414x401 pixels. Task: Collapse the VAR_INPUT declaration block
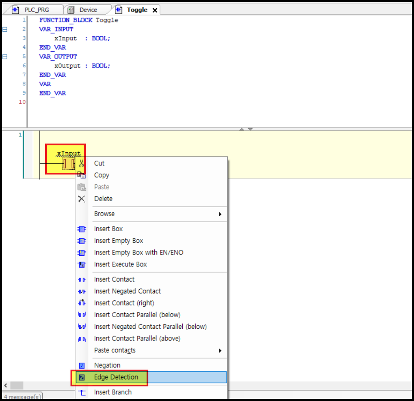tap(4, 29)
